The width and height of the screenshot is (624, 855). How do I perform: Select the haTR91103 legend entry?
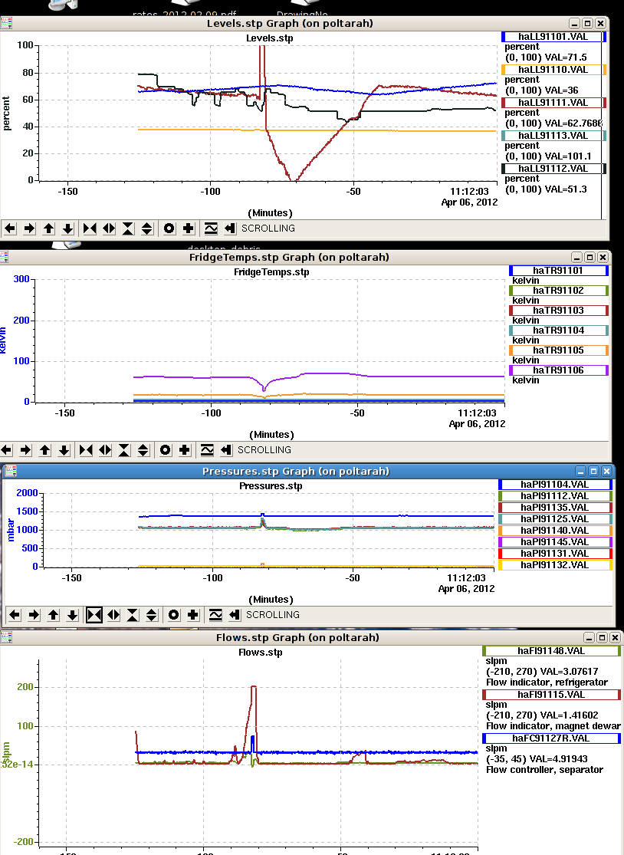click(x=559, y=311)
